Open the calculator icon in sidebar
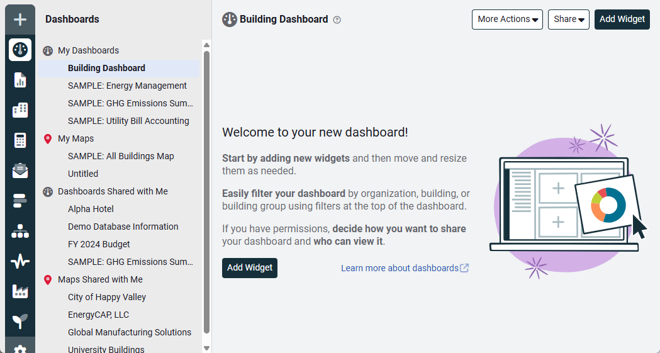Screen dimensions: 660x353 [x=20, y=140]
